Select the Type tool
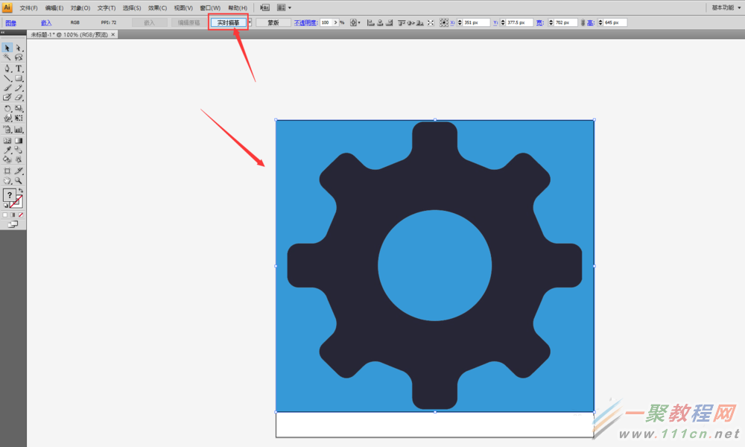The image size is (745, 447). 19,69
